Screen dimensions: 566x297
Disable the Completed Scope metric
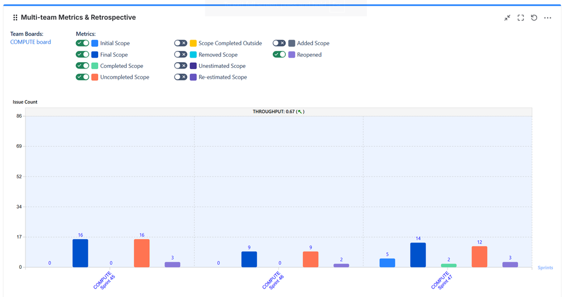[82, 66]
